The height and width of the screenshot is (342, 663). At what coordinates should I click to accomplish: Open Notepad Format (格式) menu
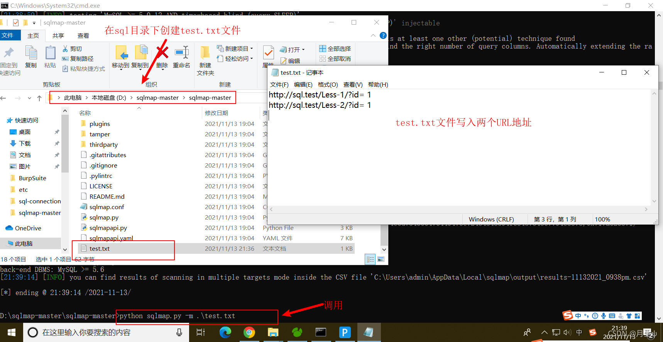tap(328, 85)
